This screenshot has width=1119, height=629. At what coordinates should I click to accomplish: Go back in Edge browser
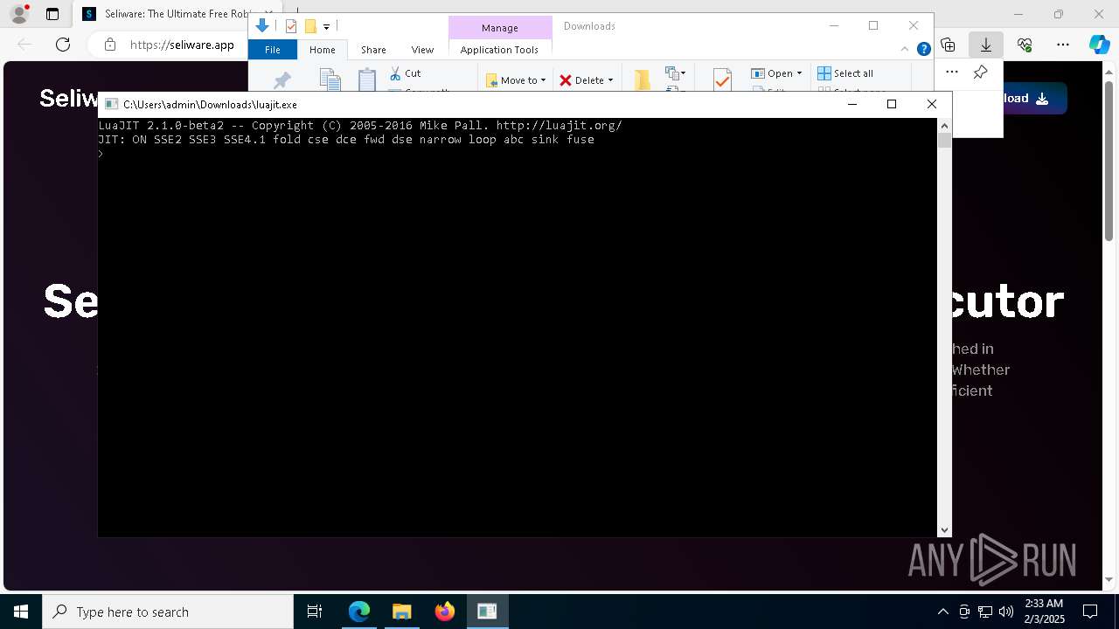[x=24, y=45]
